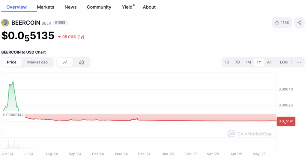Add BEERCOIN to watchlist via star button

tap(282, 23)
